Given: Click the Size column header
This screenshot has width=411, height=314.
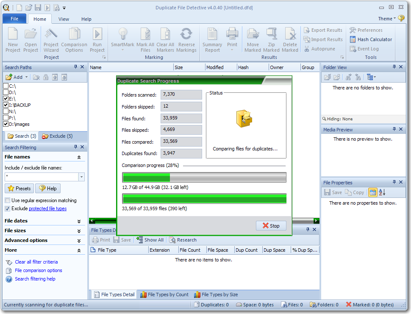Looking at the screenshot, I should [189, 67].
